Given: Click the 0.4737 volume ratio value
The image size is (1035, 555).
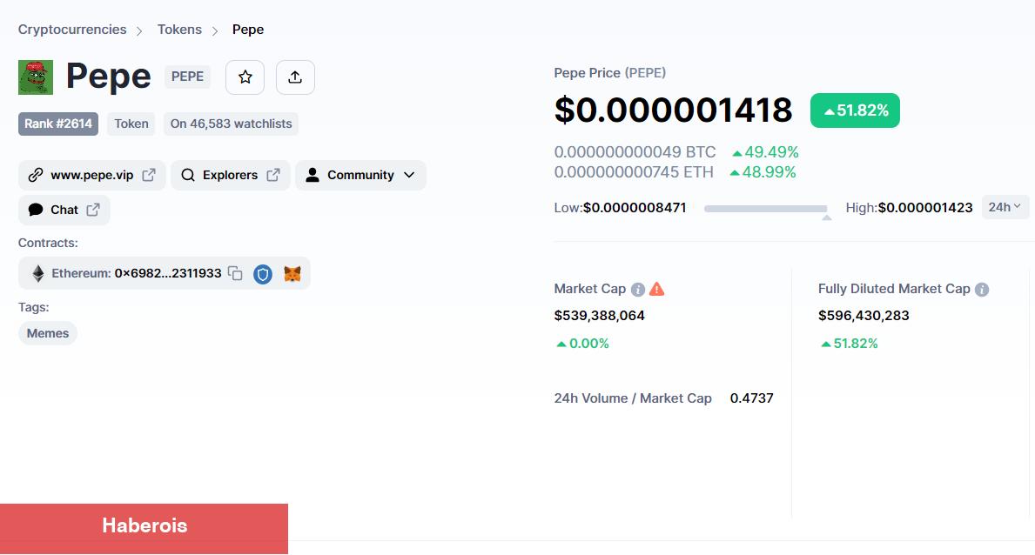Looking at the screenshot, I should [751, 398].
